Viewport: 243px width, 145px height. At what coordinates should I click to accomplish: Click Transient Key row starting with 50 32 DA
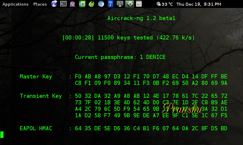(151, 96)
